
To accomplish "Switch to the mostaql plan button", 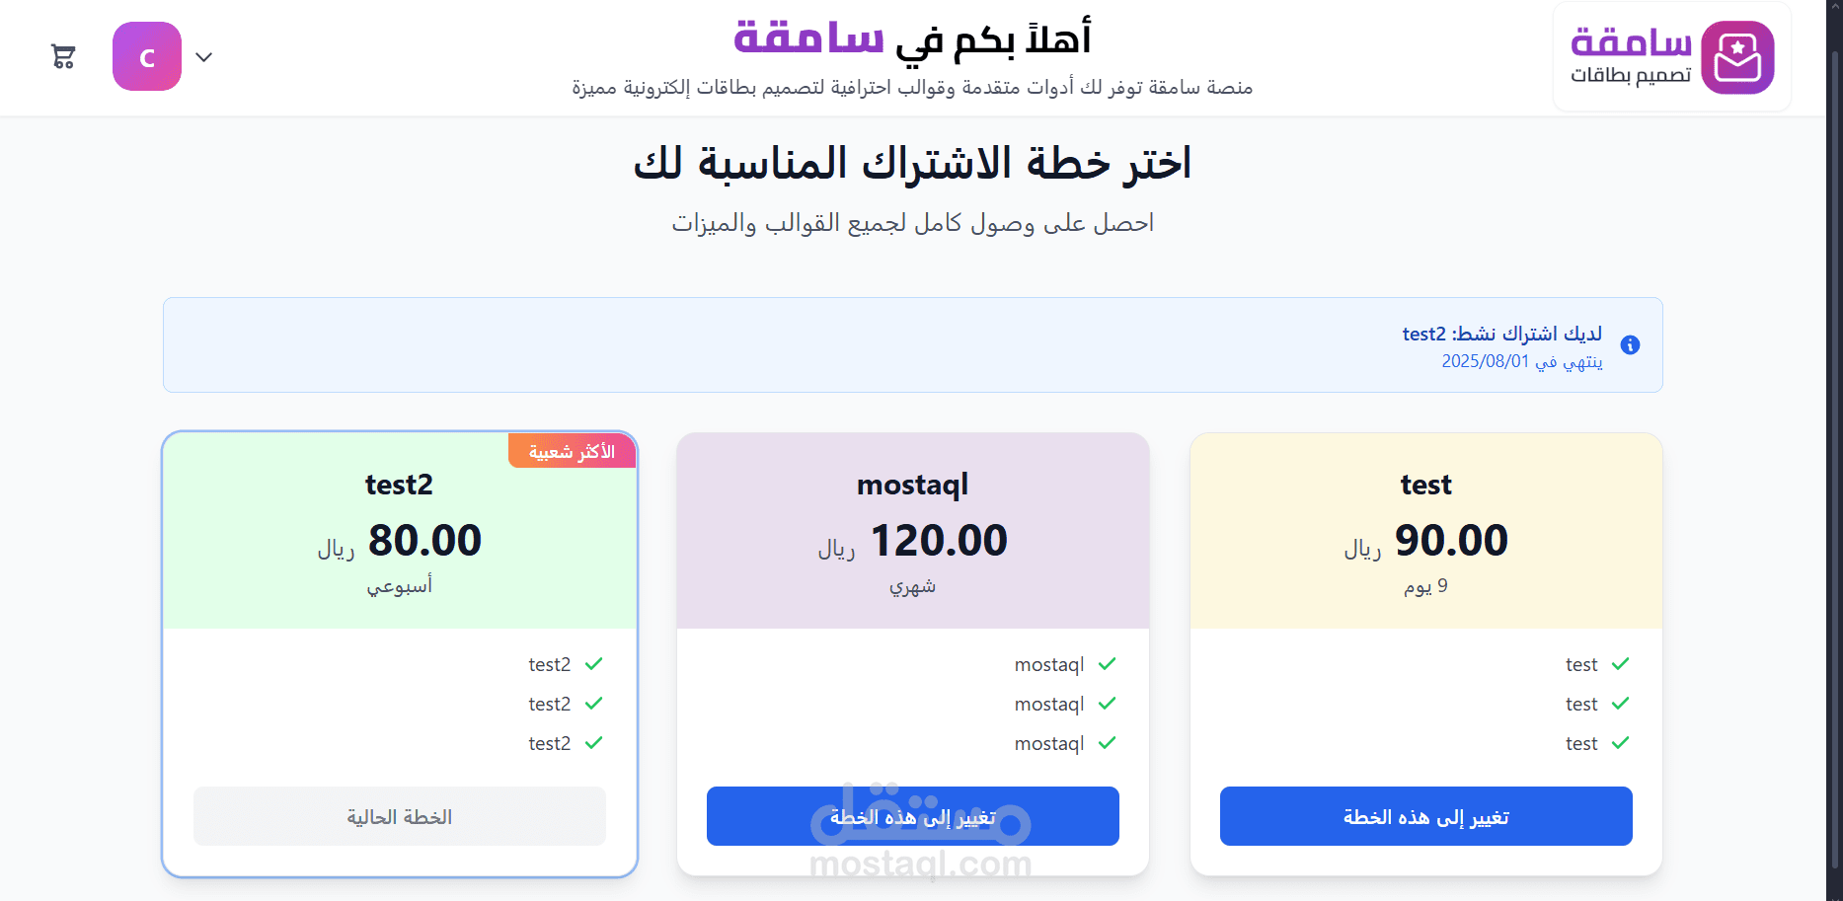I will (912, 816).
